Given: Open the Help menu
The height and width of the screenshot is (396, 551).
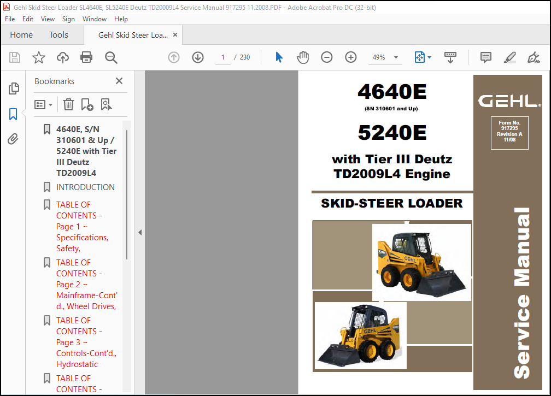Looking at the screenshot, I should [121, 19].
